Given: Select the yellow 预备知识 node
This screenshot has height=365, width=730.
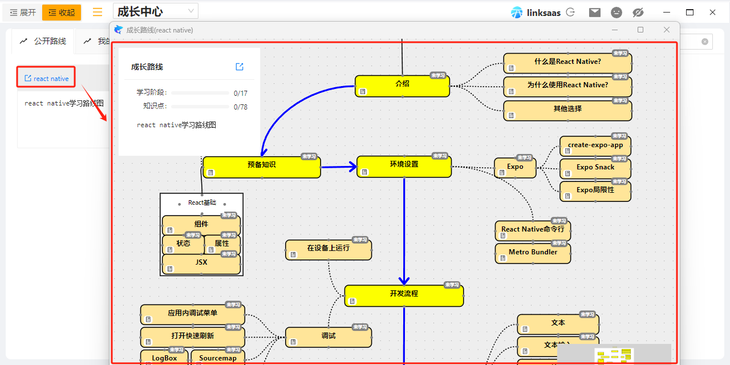Looking at the screenshot, I should 262,167.
